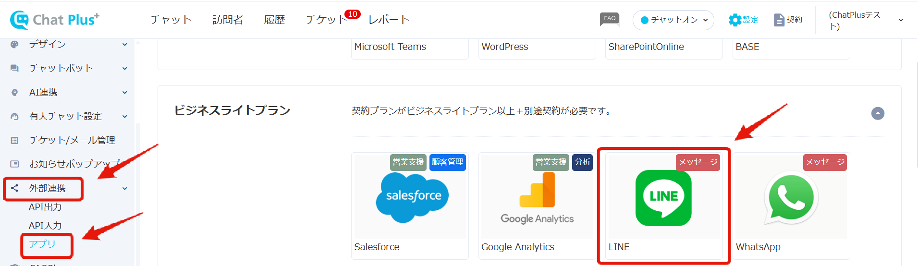918x266 pixels.
Task: Open 設定 link in header
Action: 750,20
